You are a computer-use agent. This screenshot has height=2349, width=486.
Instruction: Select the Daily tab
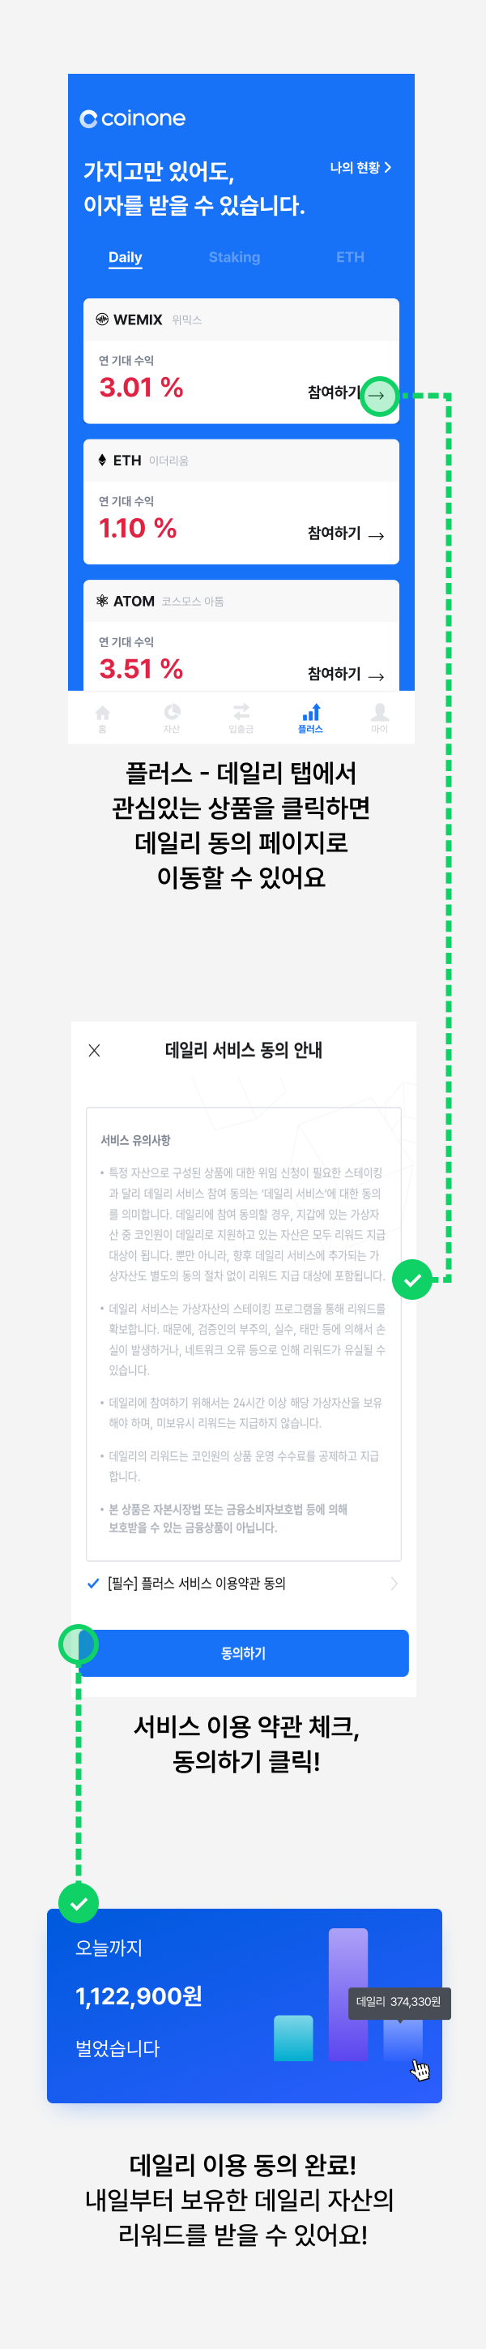(125, 257)
